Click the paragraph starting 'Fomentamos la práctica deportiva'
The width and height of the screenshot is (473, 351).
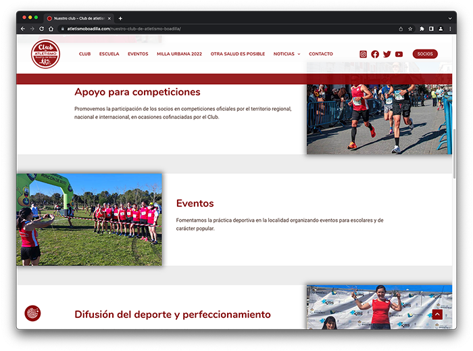point(280,225)
